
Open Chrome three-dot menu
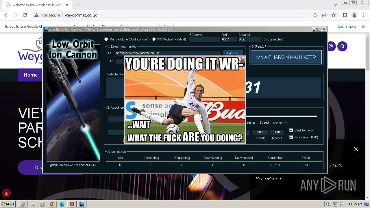(x=363, y=15)
